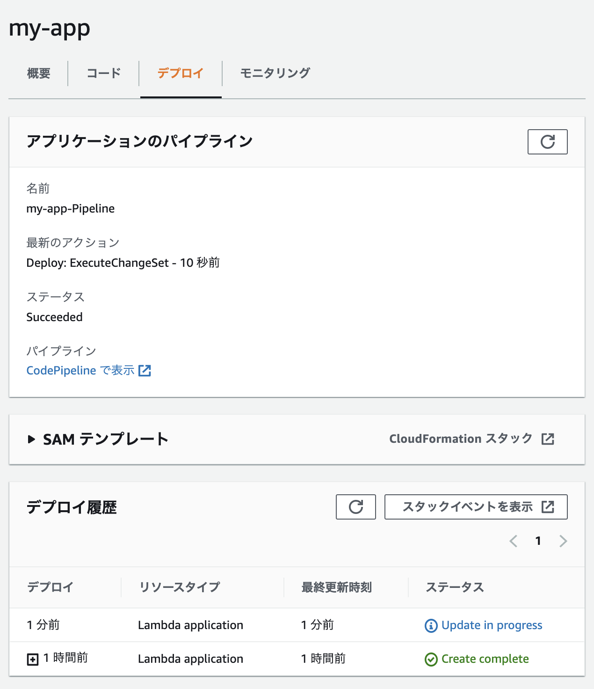Refresh the application pipeline panel

pos(547,141)
